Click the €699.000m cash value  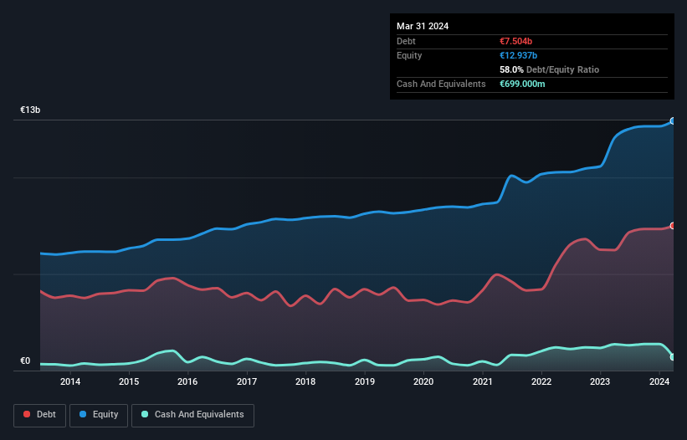pos(522,84)
